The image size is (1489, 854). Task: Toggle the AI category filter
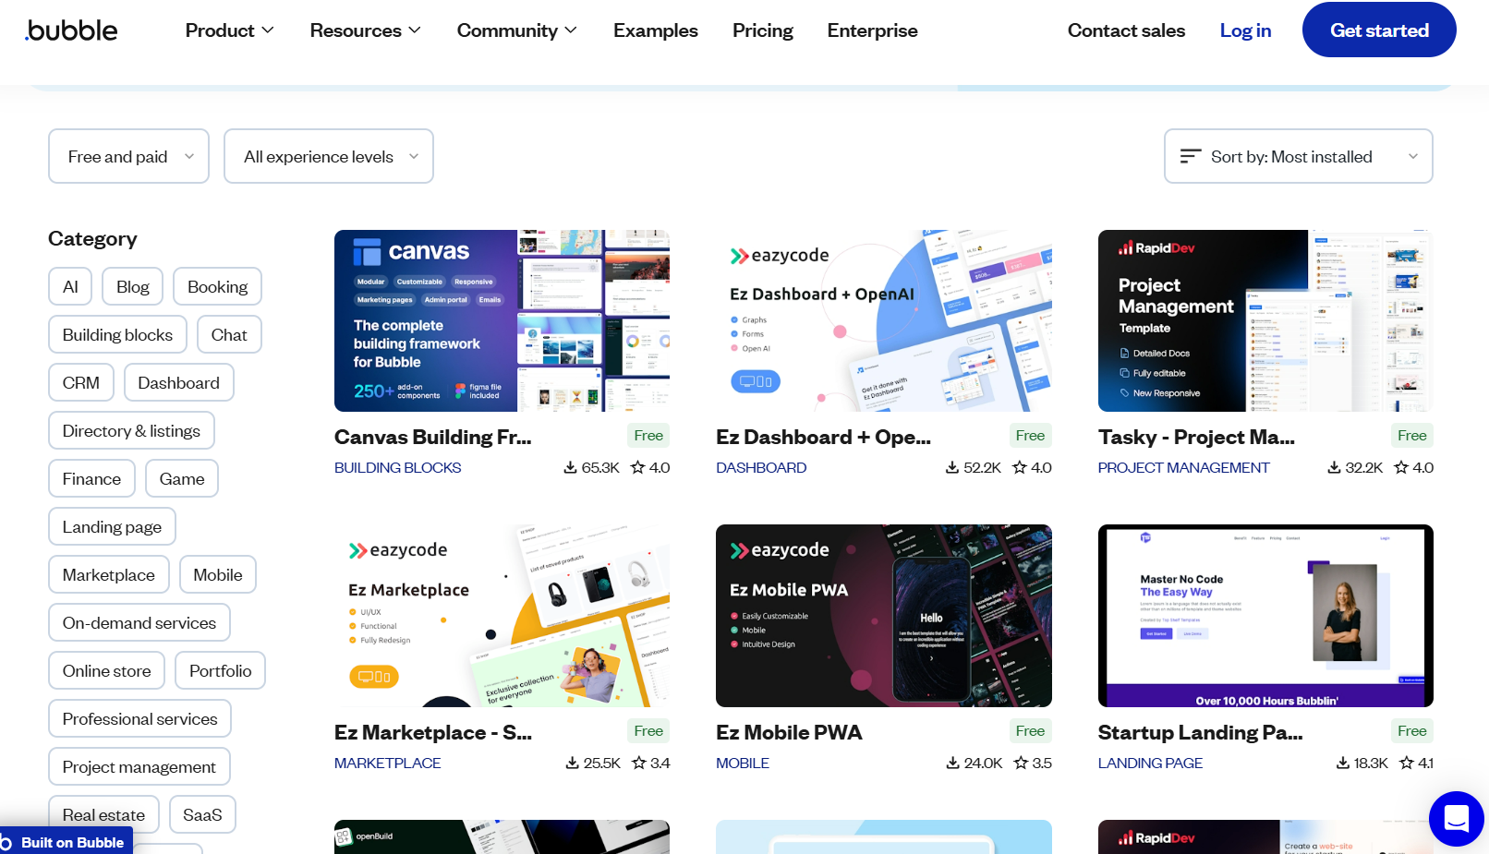(70, 286)
